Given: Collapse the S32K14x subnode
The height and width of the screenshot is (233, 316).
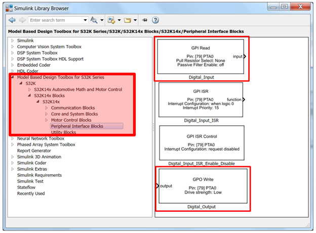Looking at the screenshot, I should 38,102.
